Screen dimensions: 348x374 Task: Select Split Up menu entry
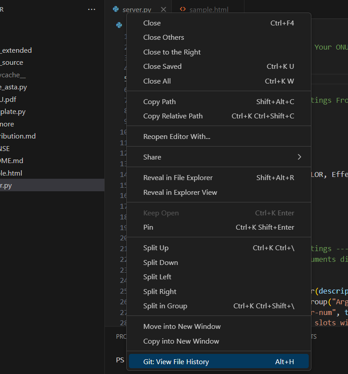[x=219, y=248]
